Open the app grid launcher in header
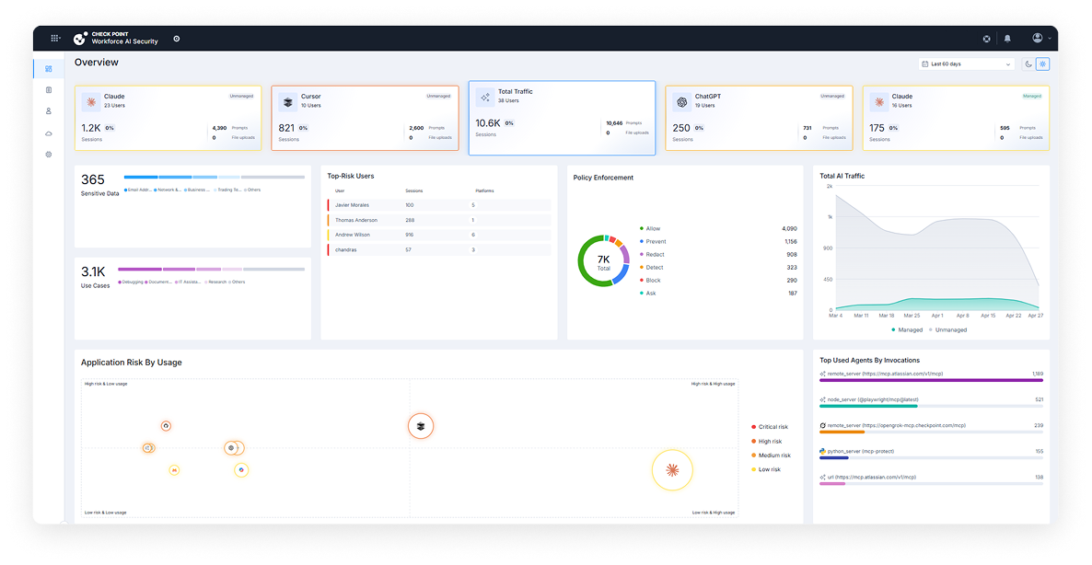The image size is (1092, 565). 54,39
